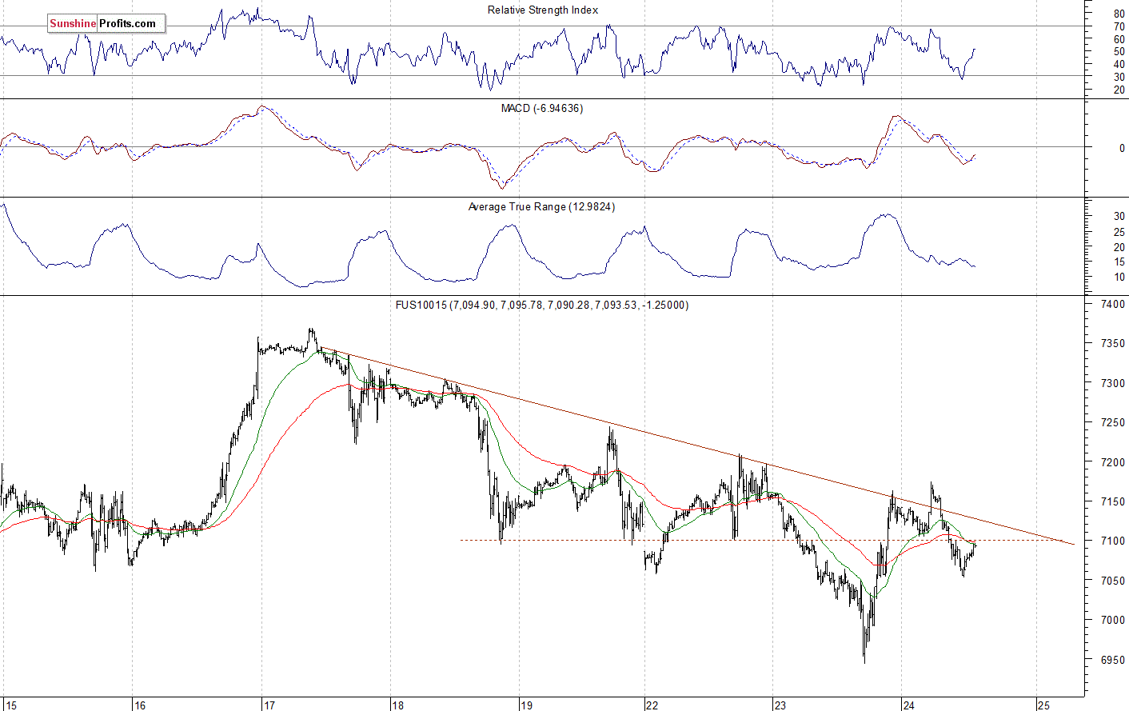Click ATR axis value 20
Viewport: 1129px width, 711px height.
[x=1119, y=247]
